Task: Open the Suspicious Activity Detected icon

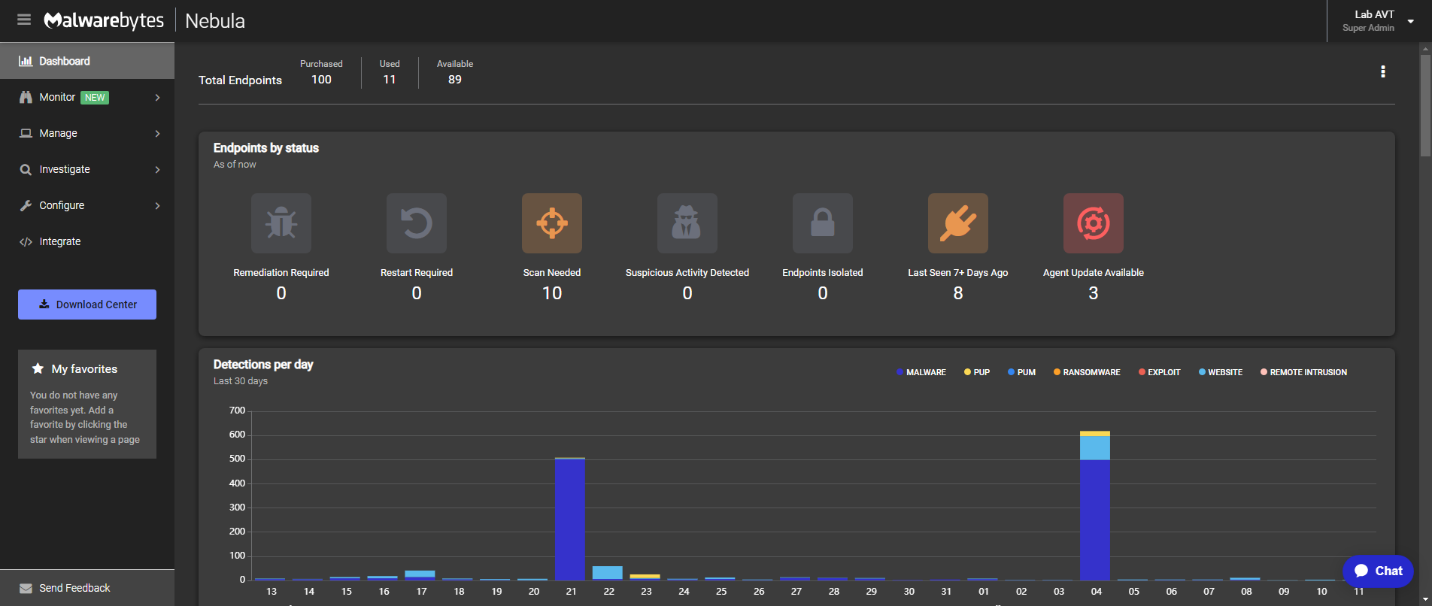Action: click(x=687, y=223)
